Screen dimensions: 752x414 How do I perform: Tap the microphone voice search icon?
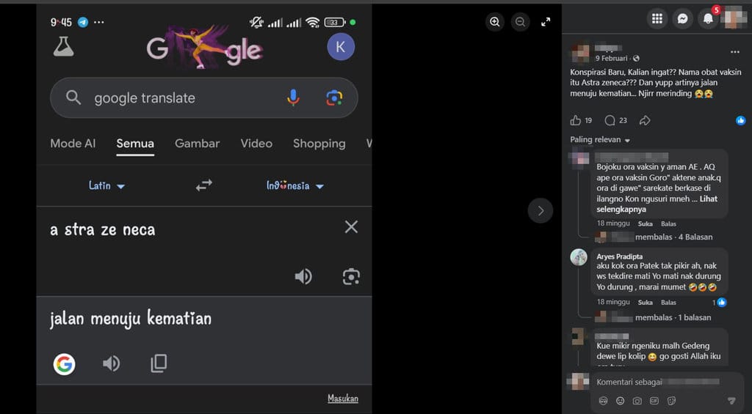pyautogui.click(x=293, y=97)
